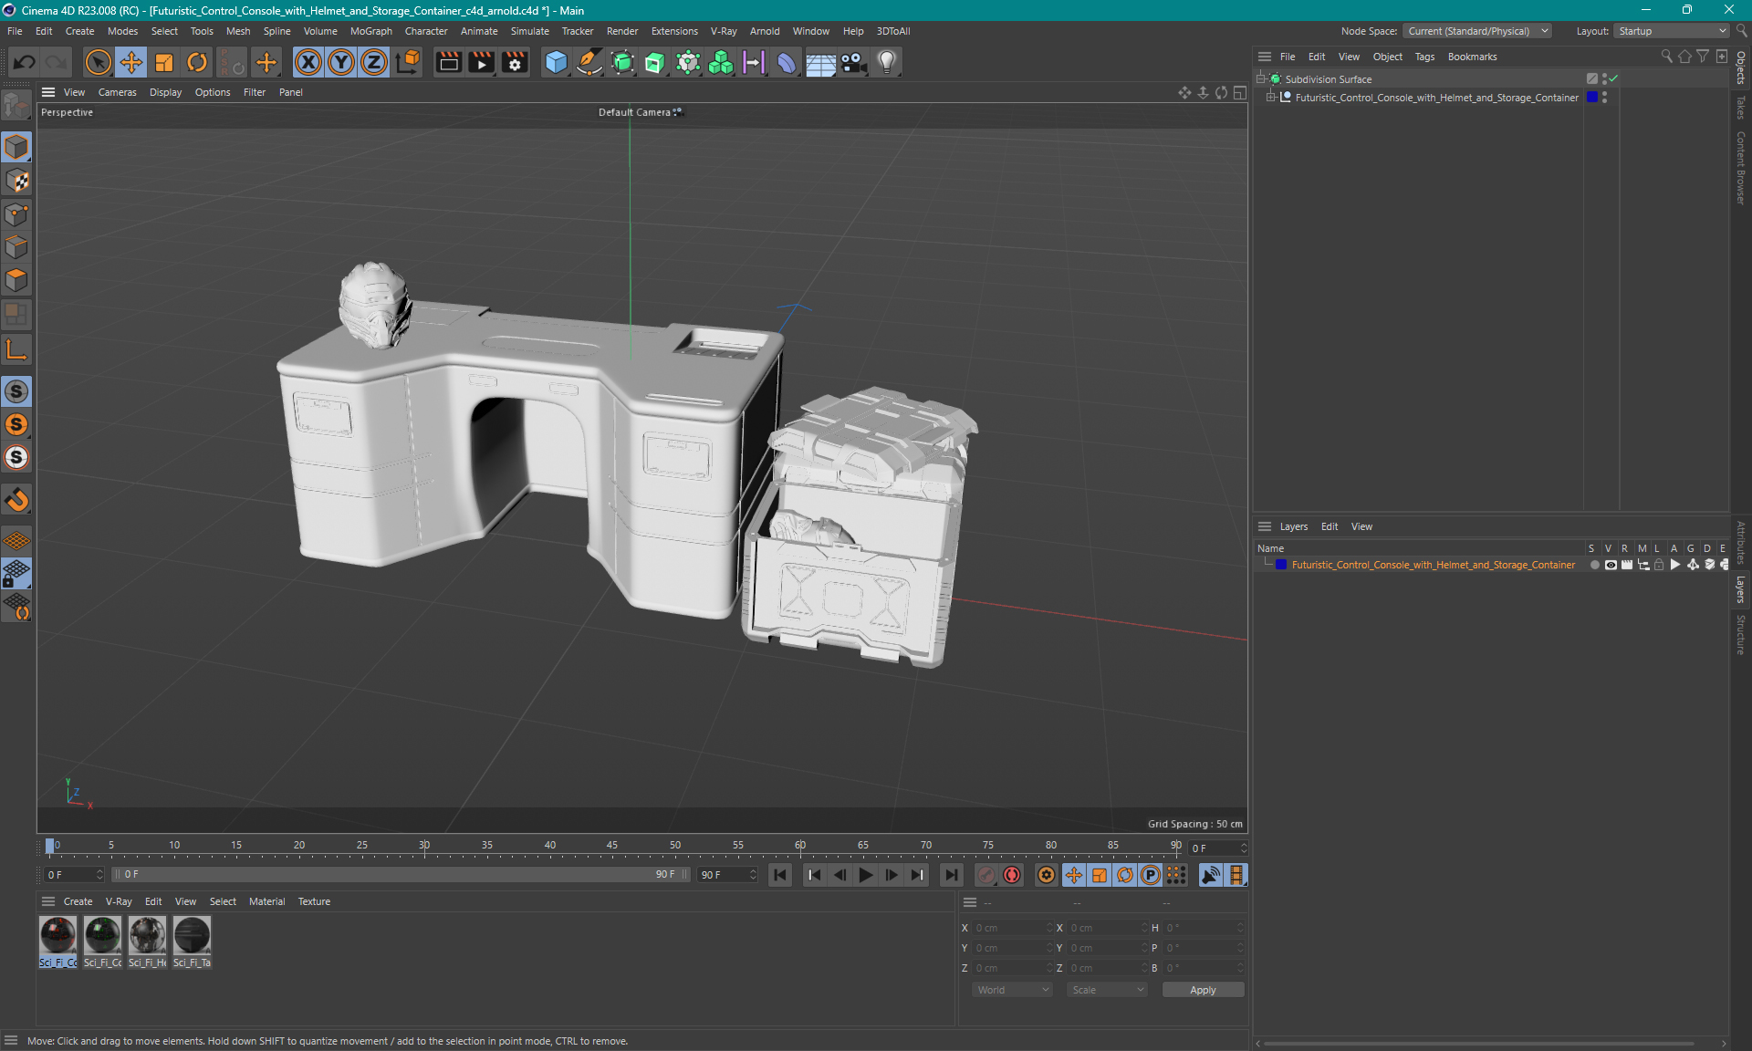This screenshot has width=1752, height=1051.
Task: Add a Cube primitive object
Action: coord(556,62)
